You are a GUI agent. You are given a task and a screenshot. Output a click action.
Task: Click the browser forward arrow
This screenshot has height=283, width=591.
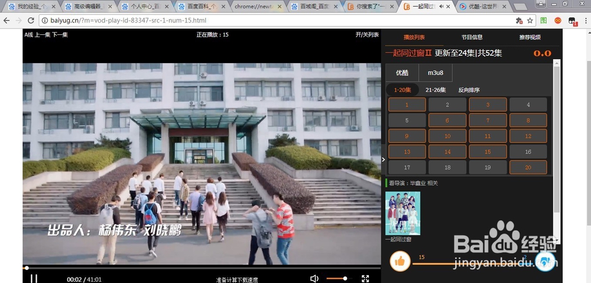[x=18, y=20]
